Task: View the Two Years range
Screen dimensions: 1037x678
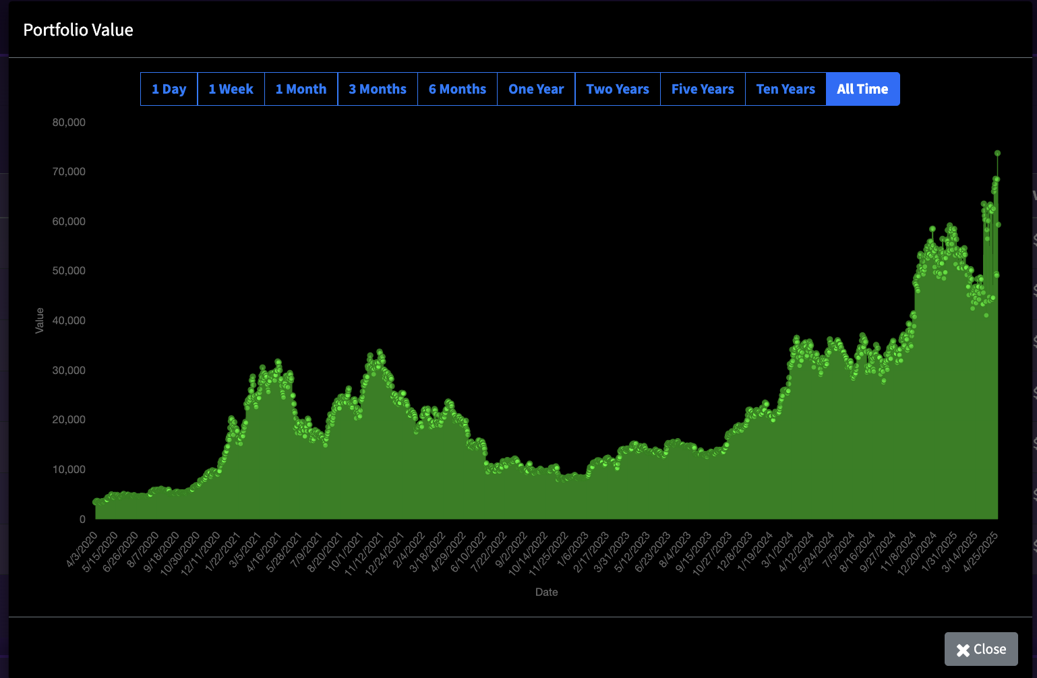Action: [x=618, y=89]
